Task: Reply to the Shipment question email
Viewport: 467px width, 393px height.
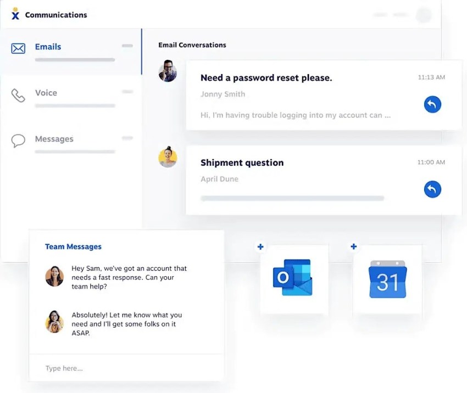Action: [x=432, y=189]
